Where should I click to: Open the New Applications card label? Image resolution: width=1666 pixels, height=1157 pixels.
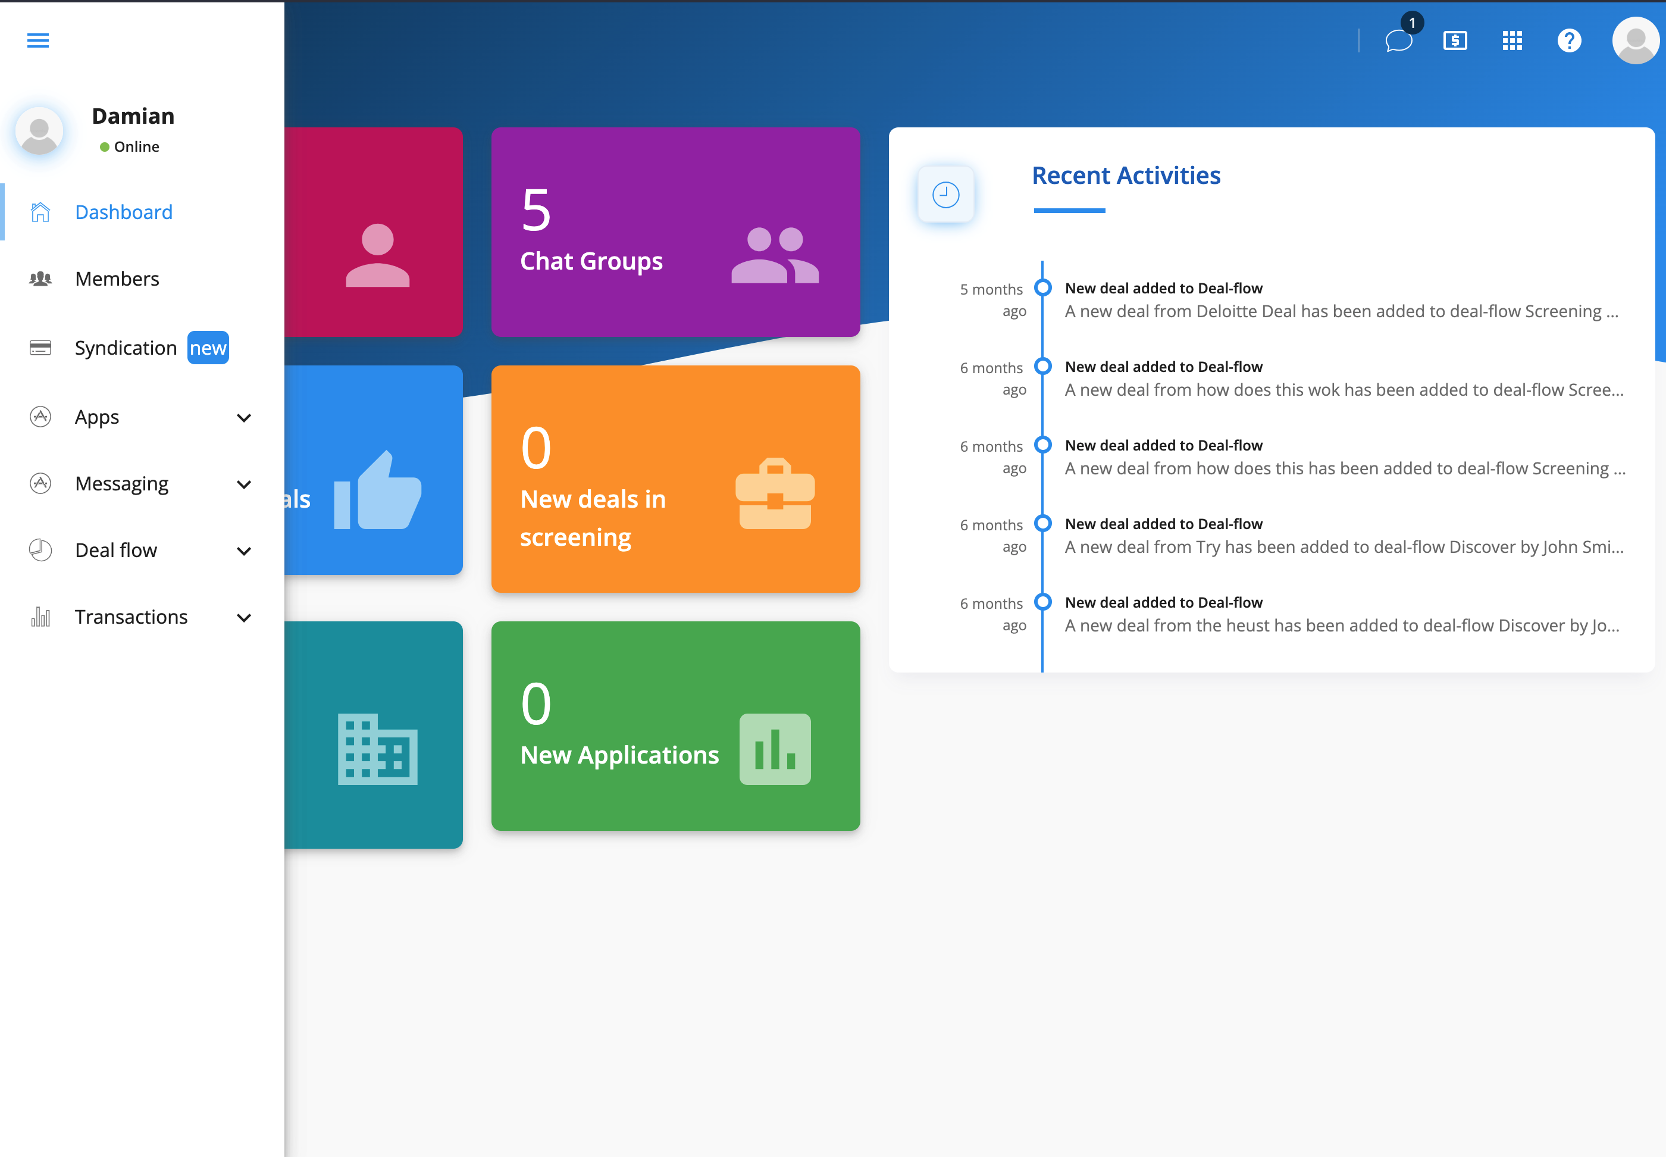click(x=619, y=755)
